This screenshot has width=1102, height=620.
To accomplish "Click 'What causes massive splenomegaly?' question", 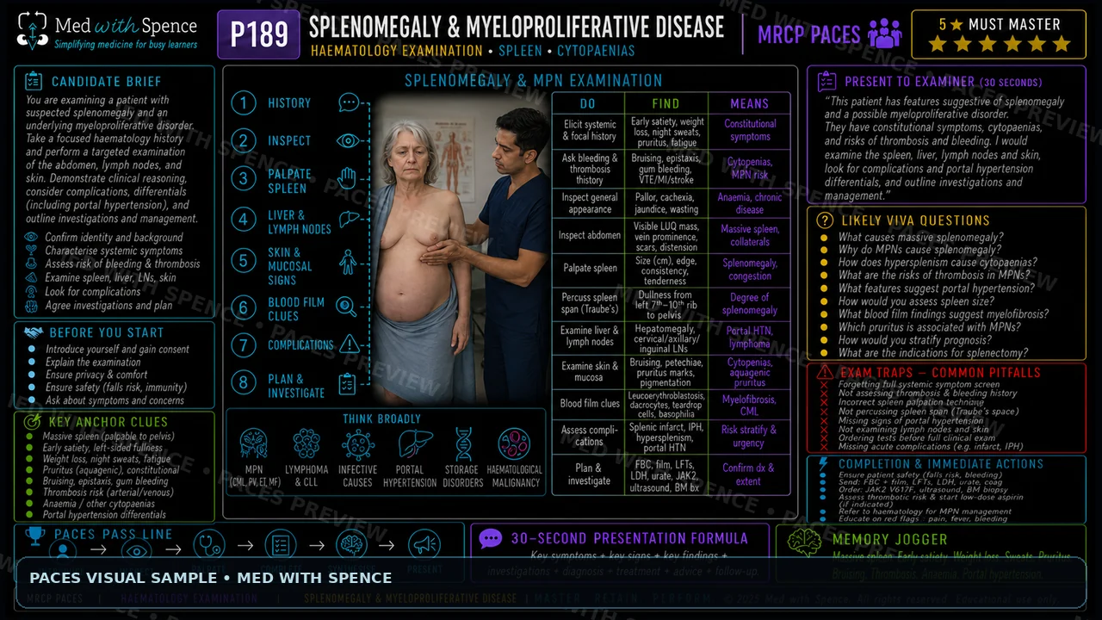I will 920,238.
